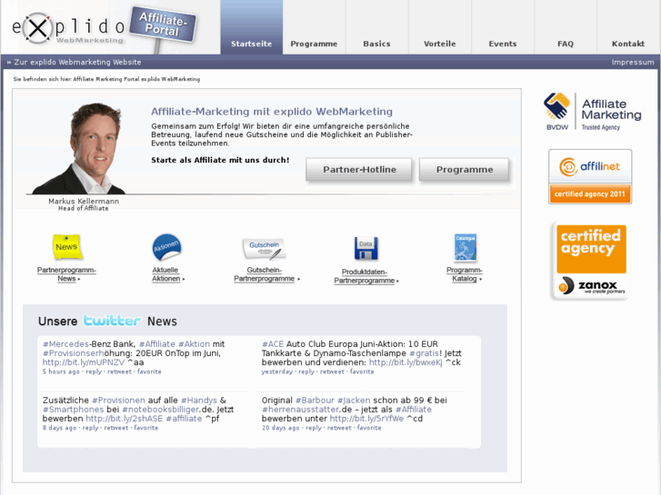Screen dimensions: 661x495
Task: Click the twitter logo in news heading
Action: pos(112,321)
